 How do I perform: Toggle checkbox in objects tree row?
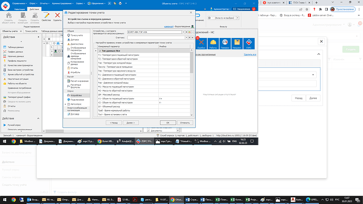[51, 43]
